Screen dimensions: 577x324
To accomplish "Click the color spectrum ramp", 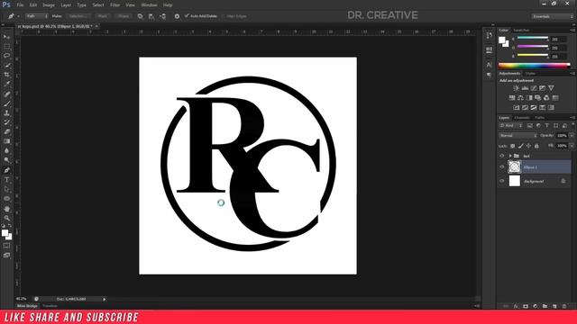I will [x=535, y=66].
